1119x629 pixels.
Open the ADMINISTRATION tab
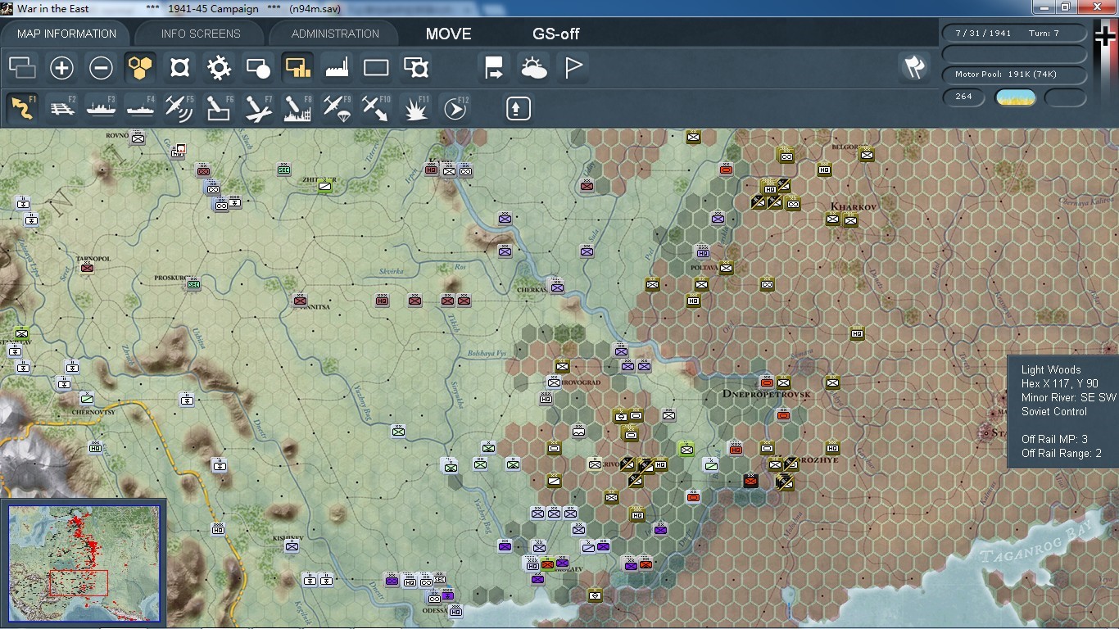tap(335, 34)
